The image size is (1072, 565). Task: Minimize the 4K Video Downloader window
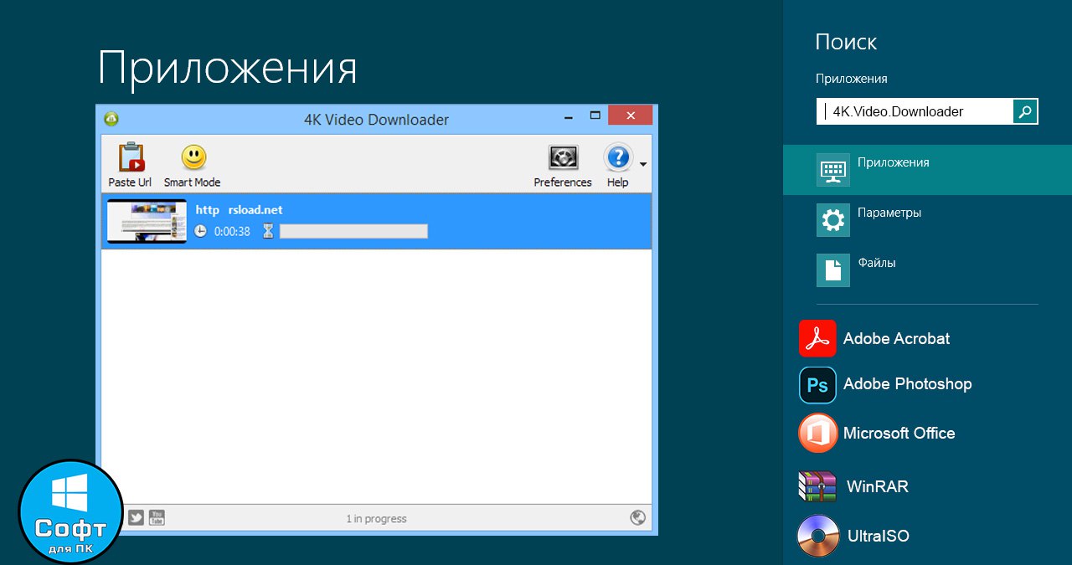568,116
